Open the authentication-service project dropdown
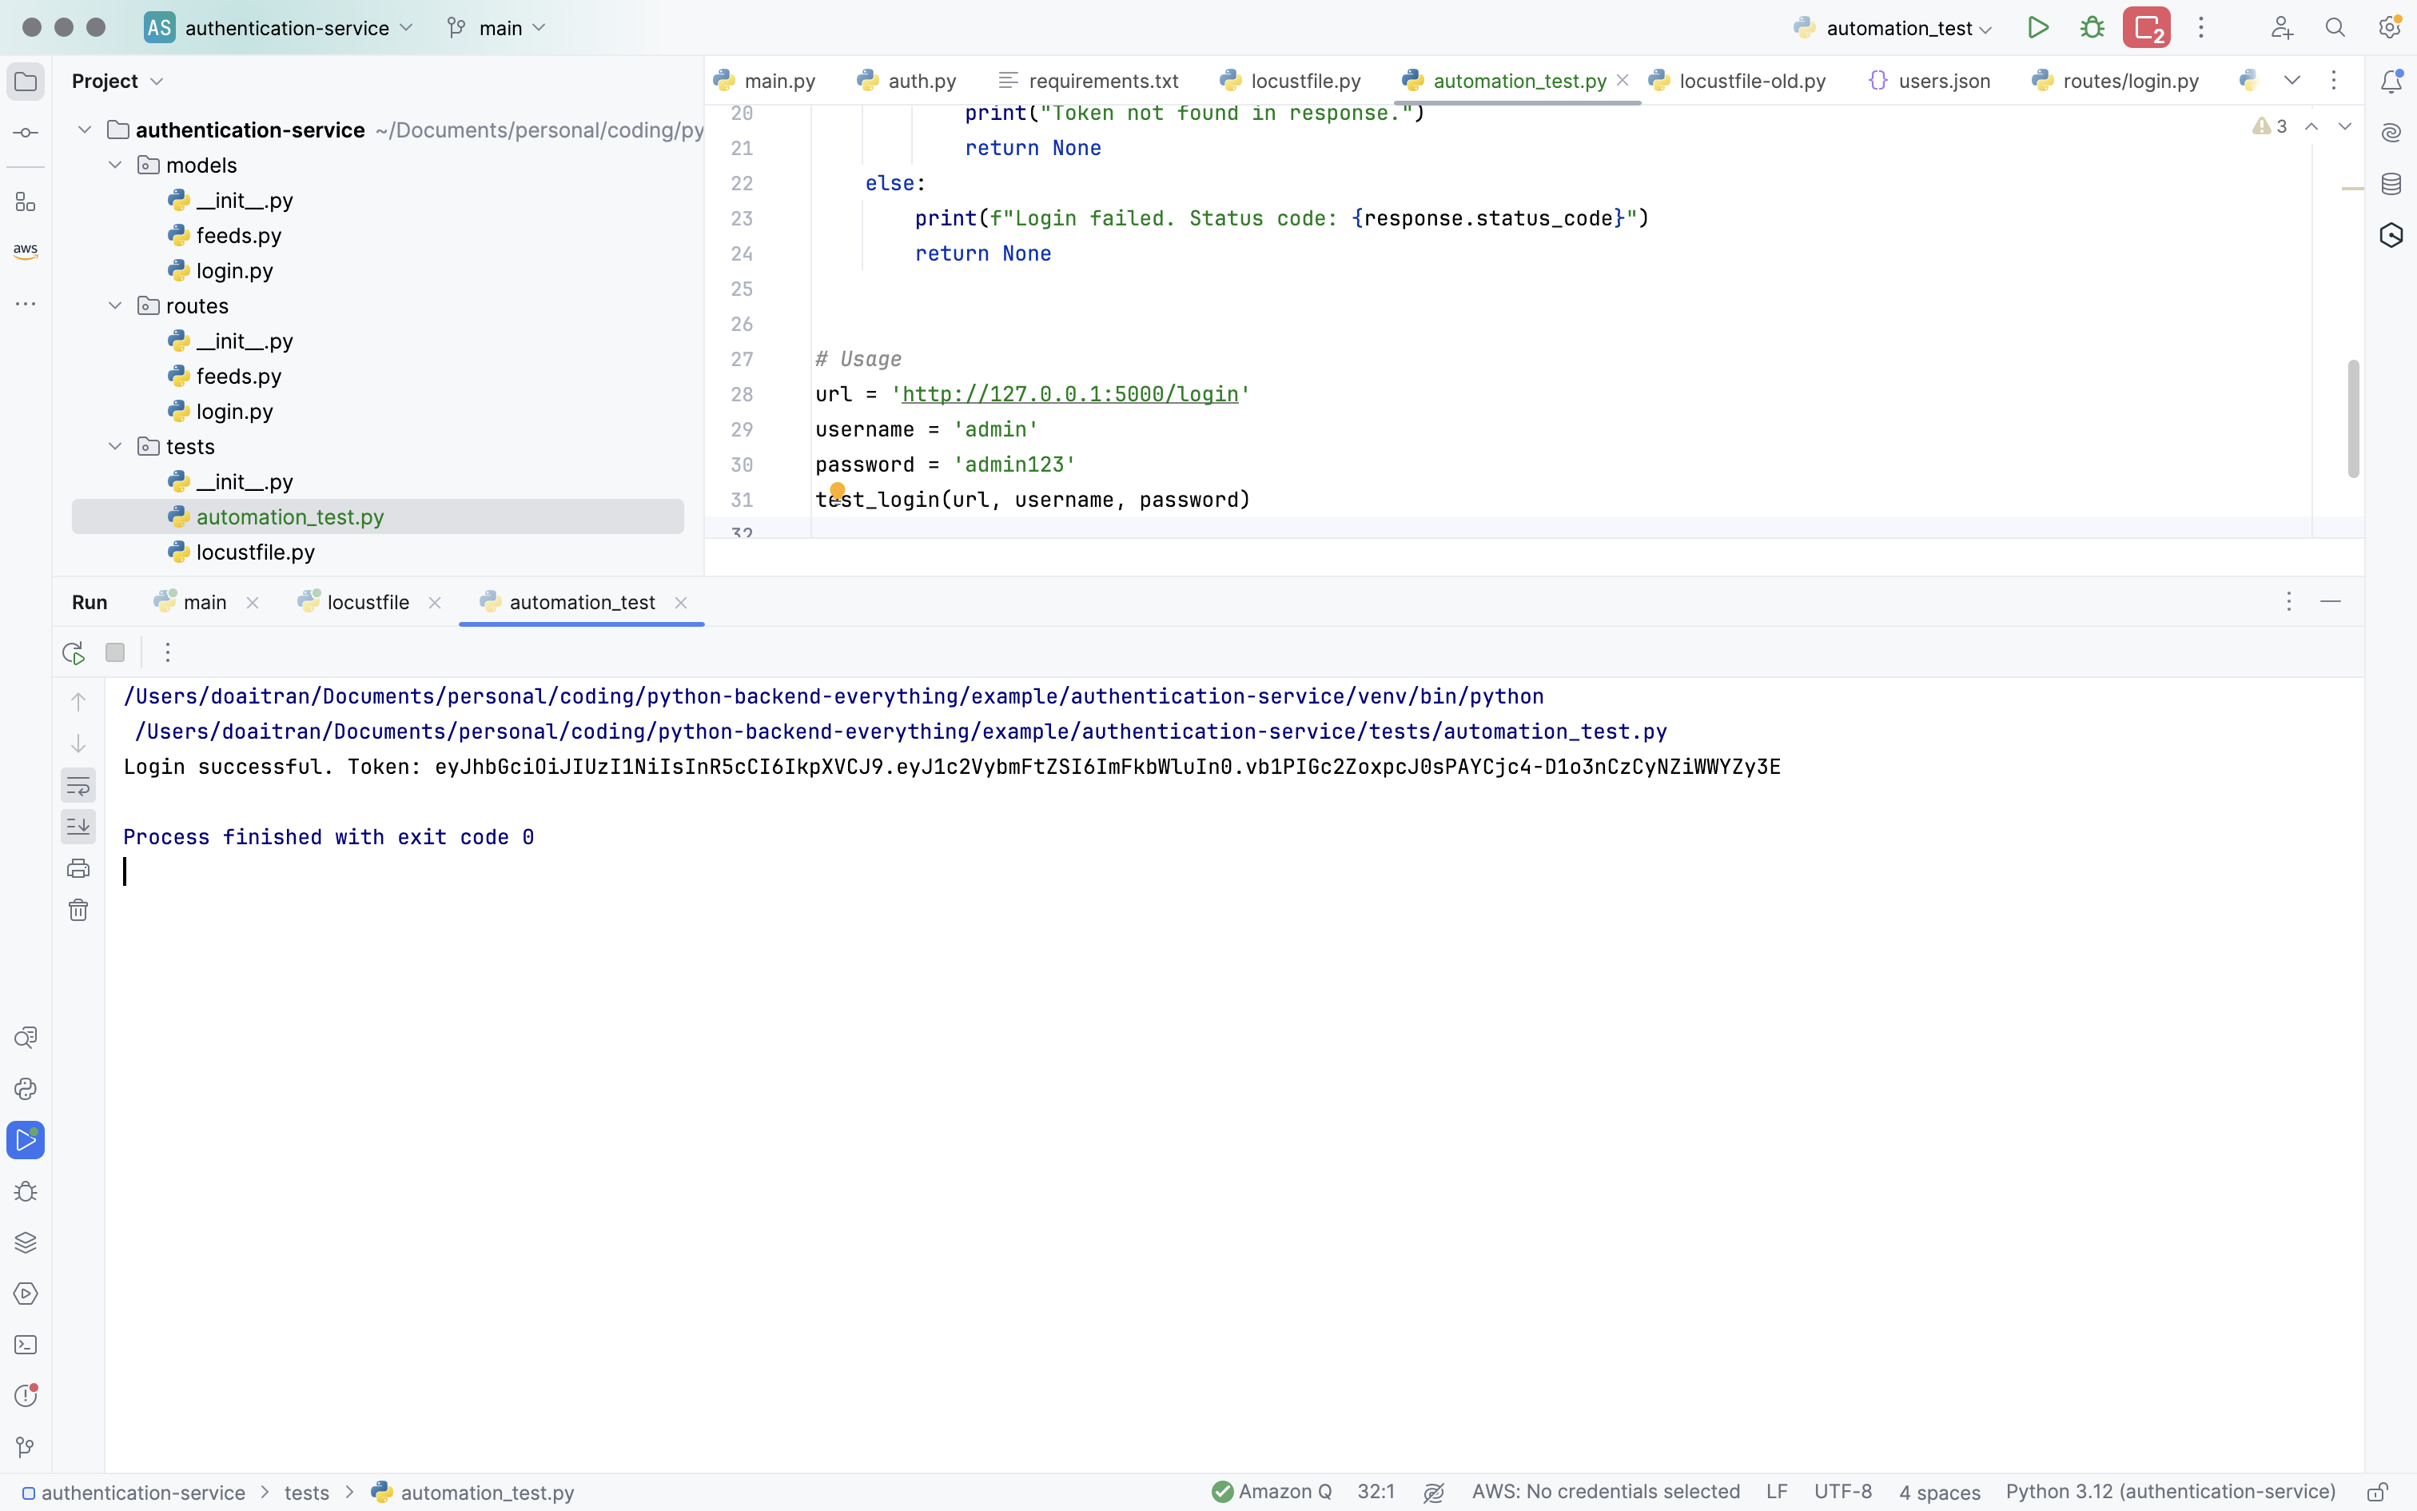This screenshot has height=1511, width=2417. click(x=279, y=28)
